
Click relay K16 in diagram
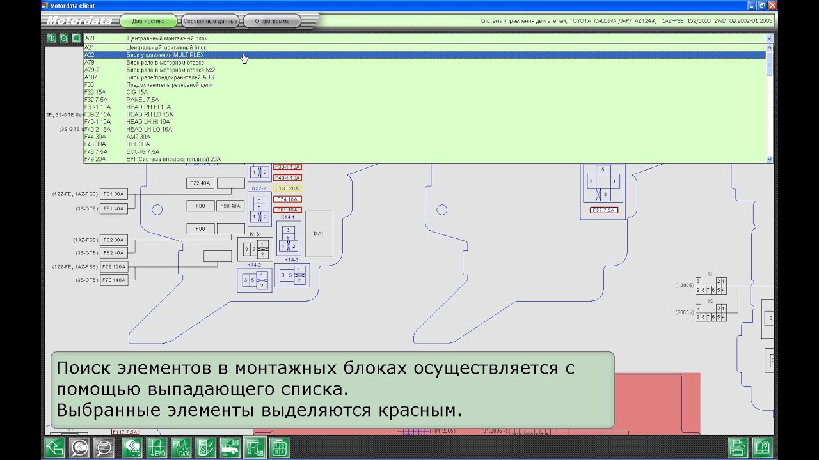pos(255,249)
